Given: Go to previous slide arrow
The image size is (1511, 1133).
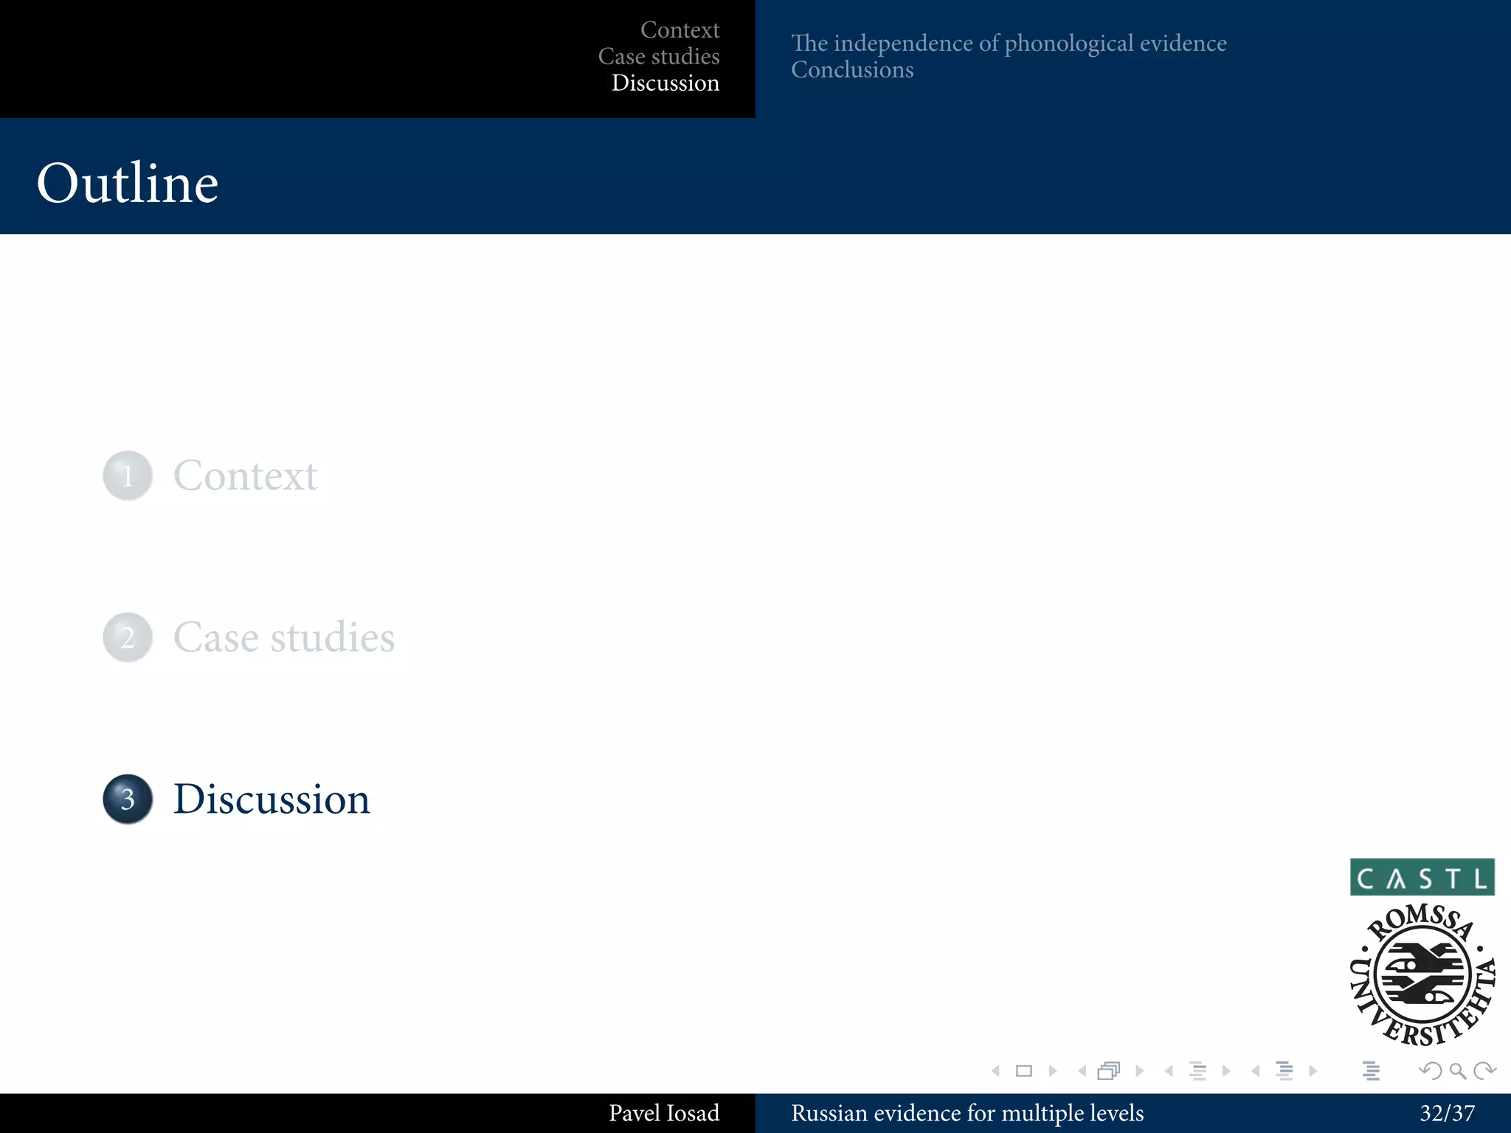Looking at the screenshot, I should pyautogui.click(x=995, y=1071).
